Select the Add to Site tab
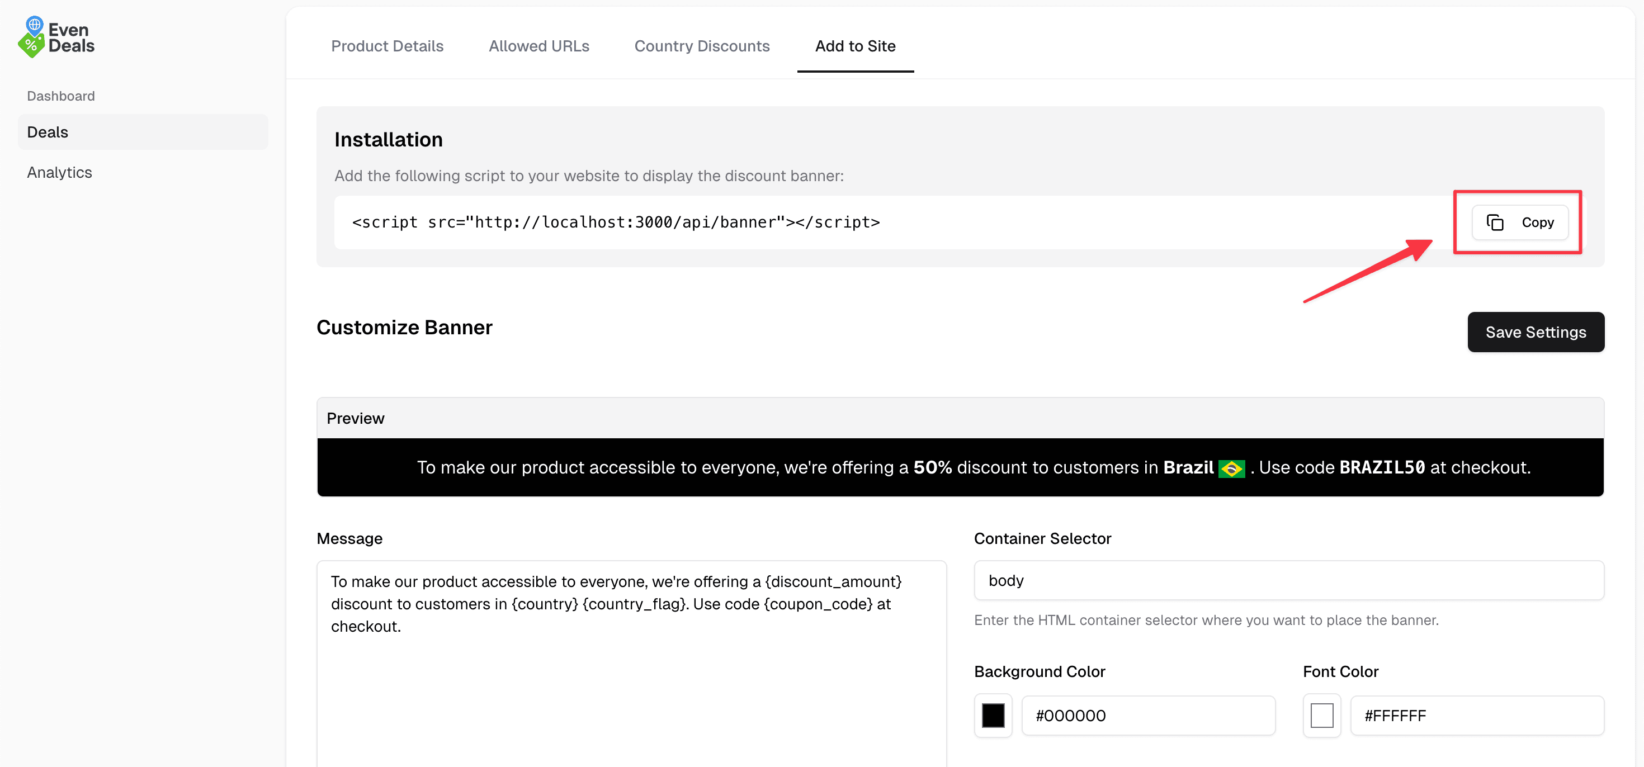The image size is (1644, 767). [855, 46]
